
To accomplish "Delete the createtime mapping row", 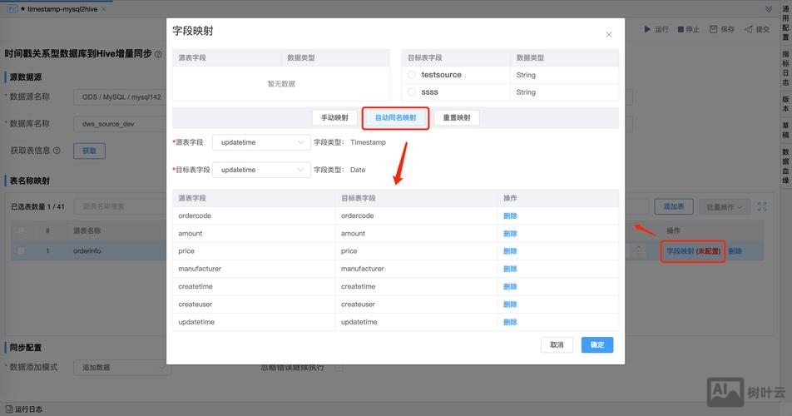I will (510, 286).
